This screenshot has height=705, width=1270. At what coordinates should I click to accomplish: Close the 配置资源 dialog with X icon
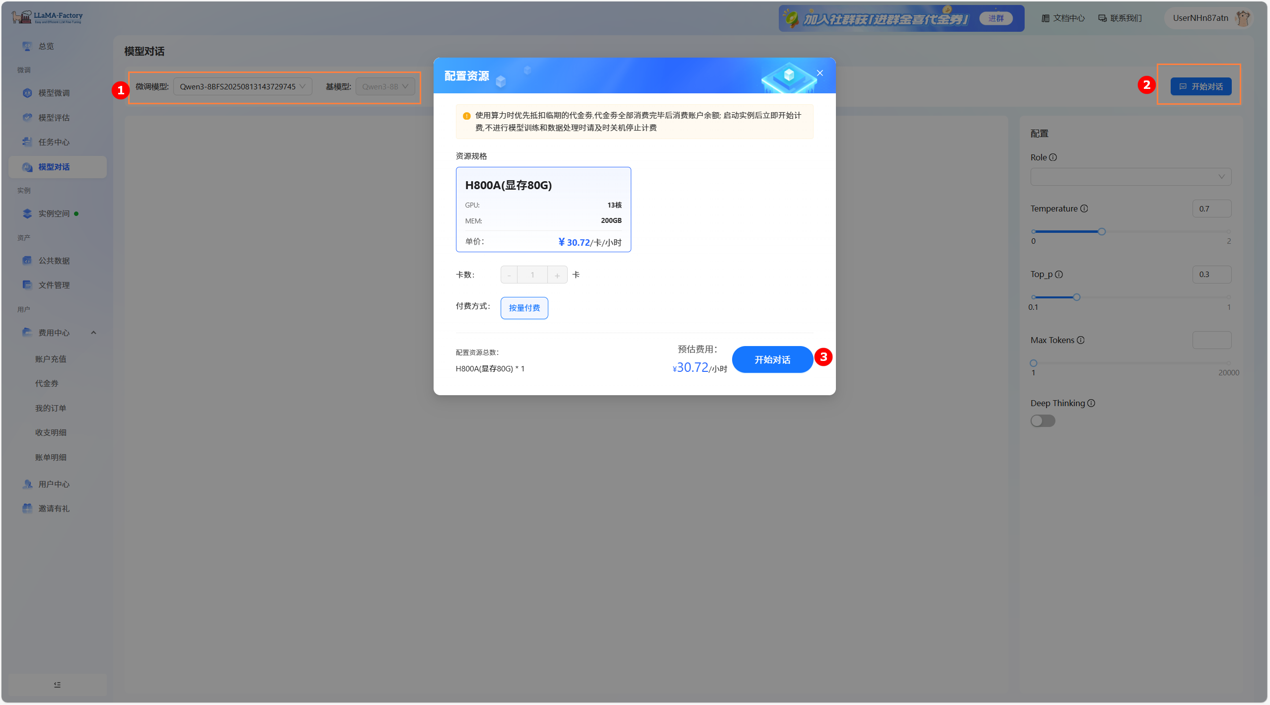pyautogui.click(x=820, y=73)
